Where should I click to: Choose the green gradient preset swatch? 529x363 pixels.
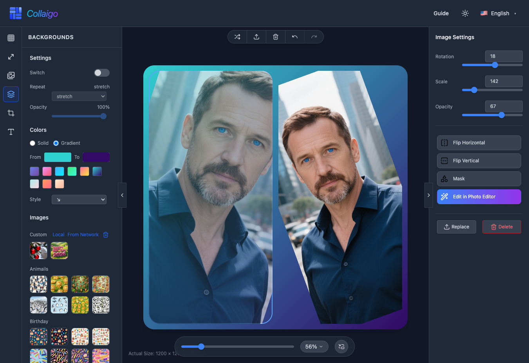click(x=72, y=171)
